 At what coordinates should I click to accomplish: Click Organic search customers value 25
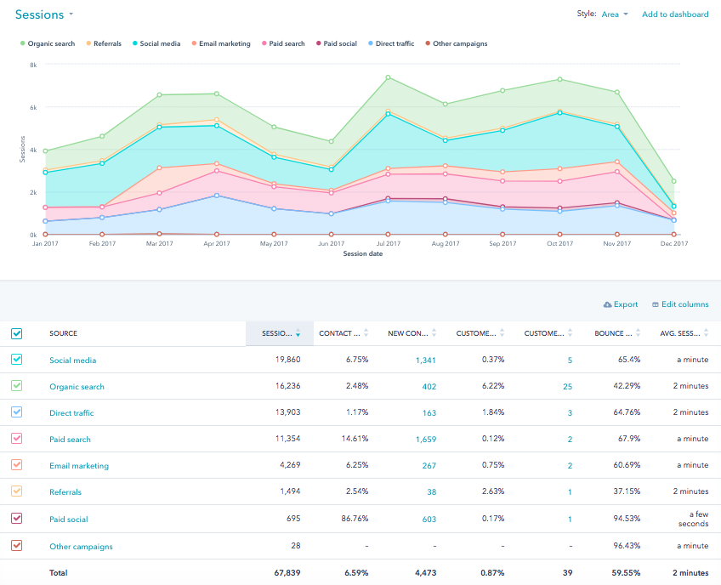pyautogui.click(x=568, y=387)
